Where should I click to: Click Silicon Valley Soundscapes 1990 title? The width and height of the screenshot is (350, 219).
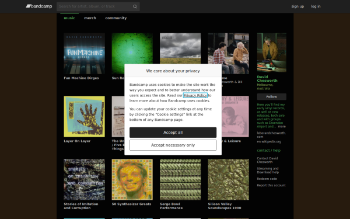(x=225, y=206)
